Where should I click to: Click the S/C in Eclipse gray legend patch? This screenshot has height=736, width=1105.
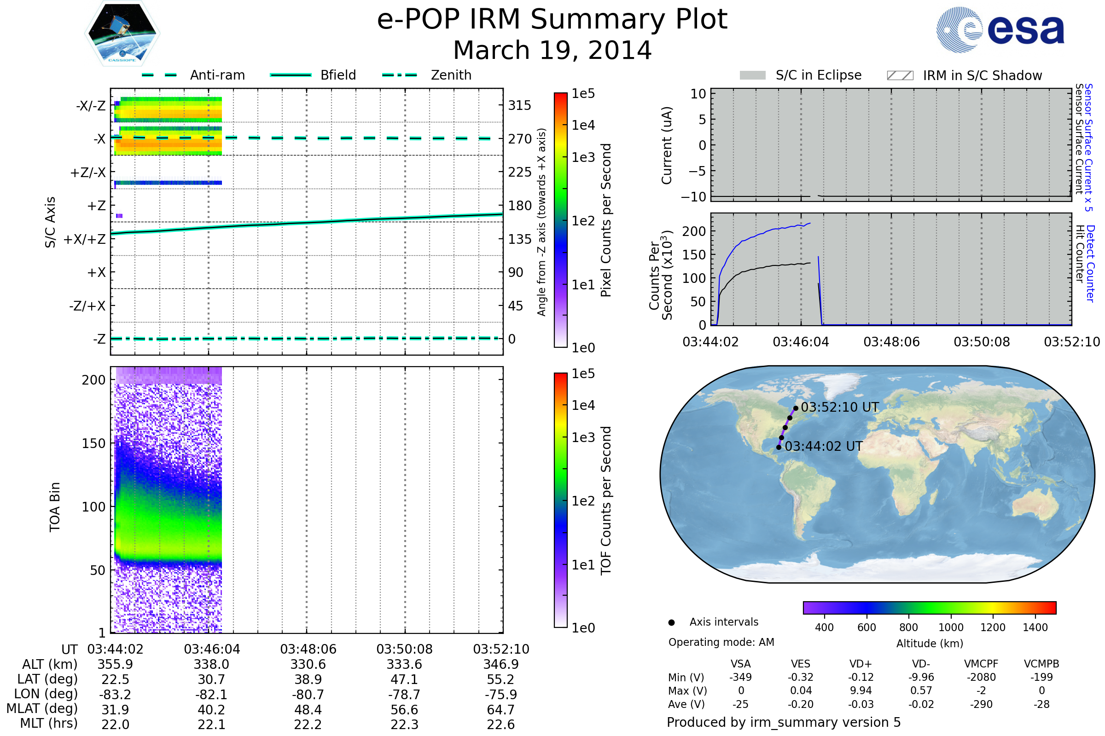(752, 75)
